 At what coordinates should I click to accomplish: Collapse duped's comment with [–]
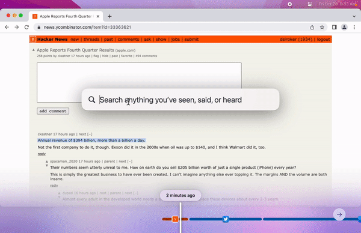[x=136, y=193]
